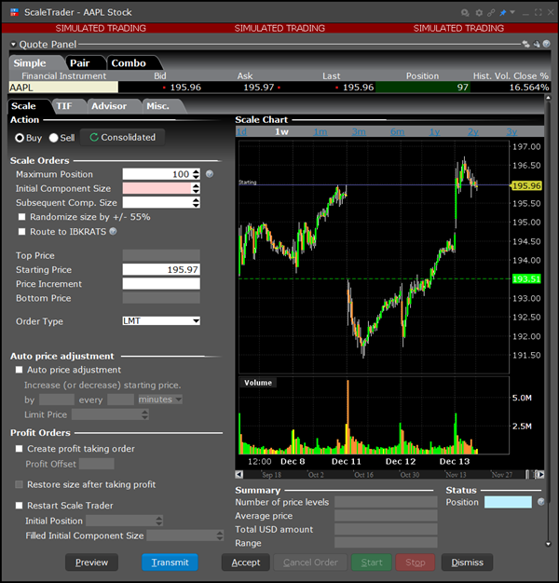Viewport: 559px width, 583px height.
Task: Select the Buy radio button
Action: pyautogui.click(x=20, y=138)
